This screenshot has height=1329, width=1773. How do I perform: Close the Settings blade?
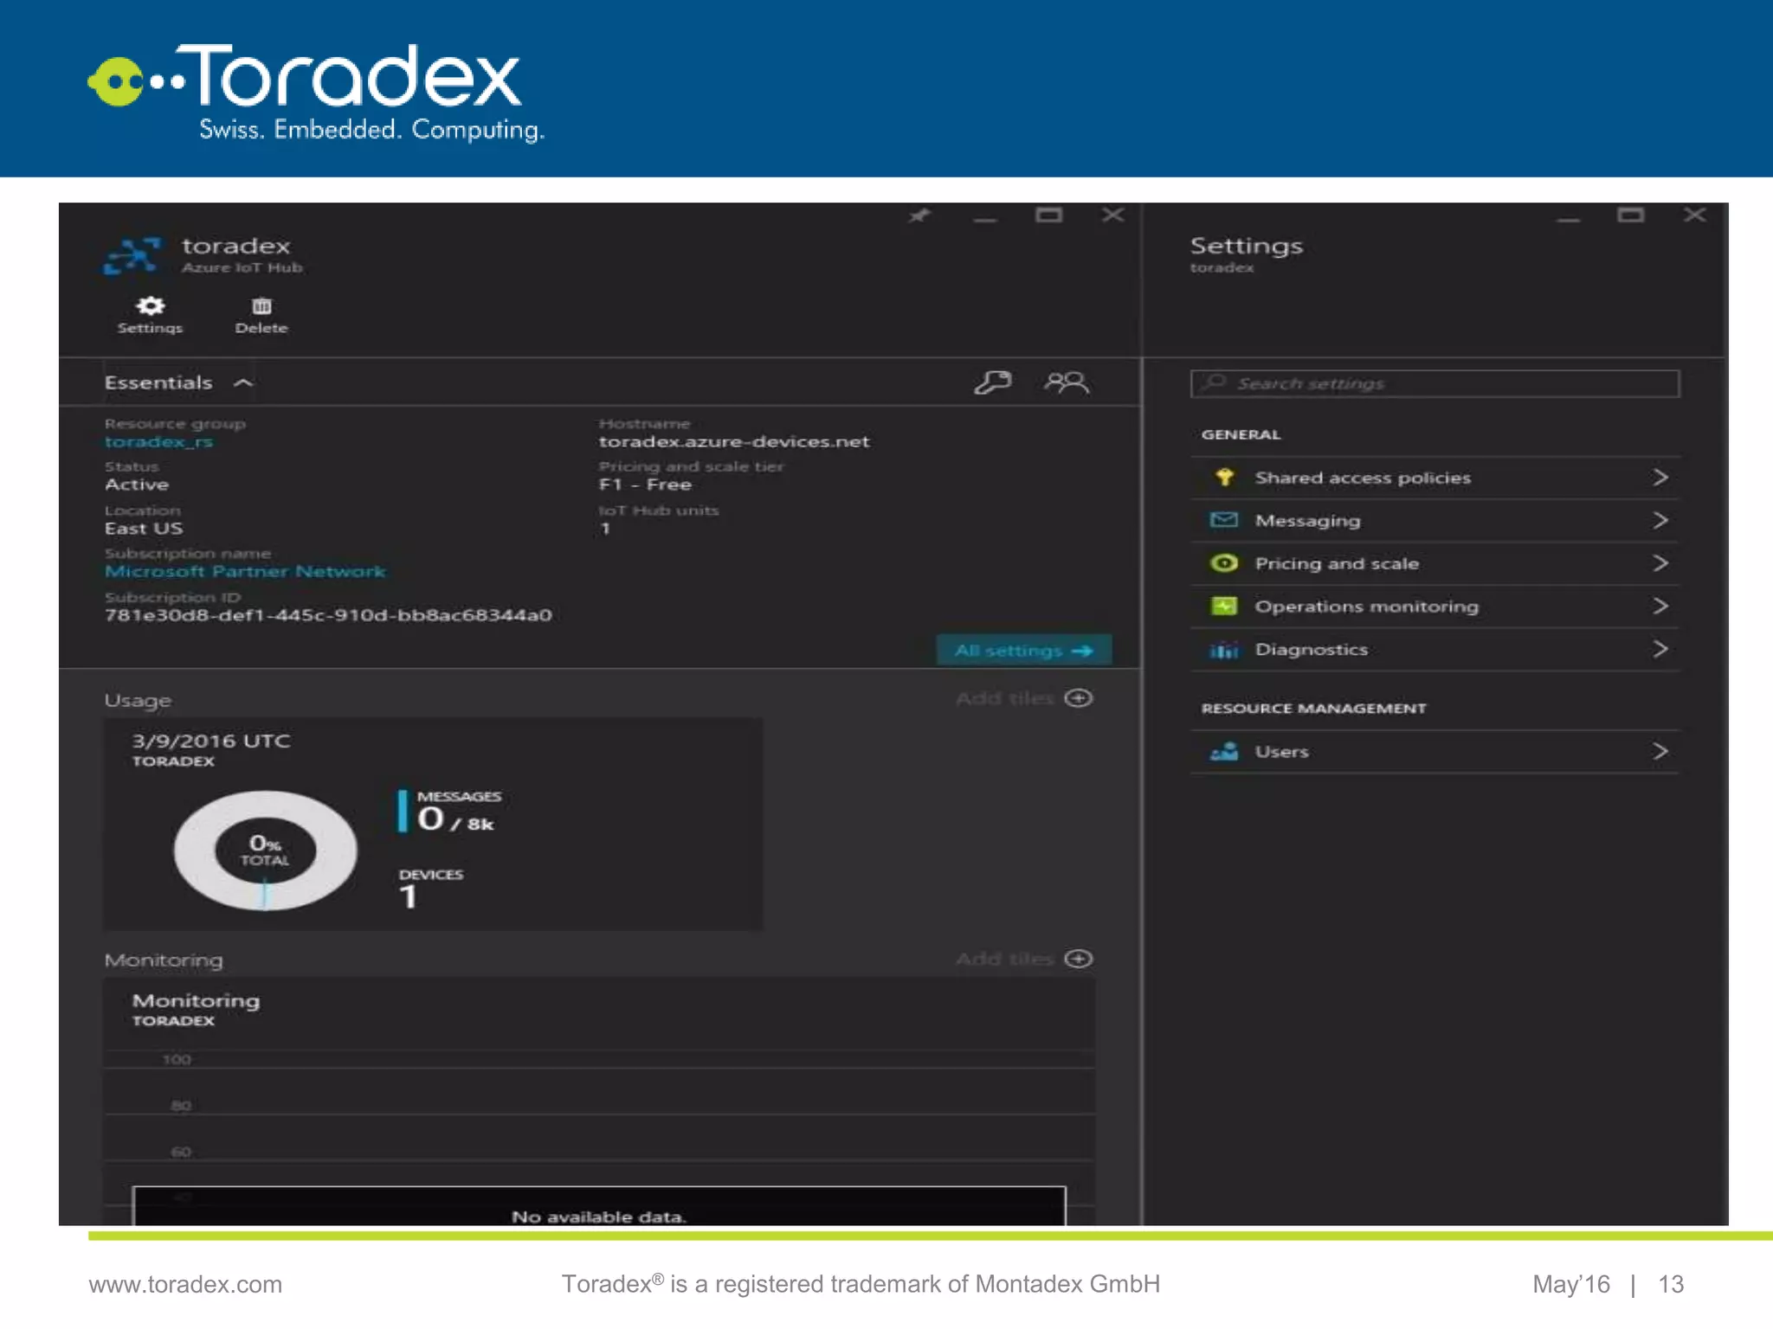1695,215
